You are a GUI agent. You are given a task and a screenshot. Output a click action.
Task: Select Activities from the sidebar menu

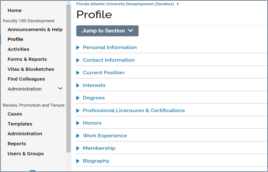point(18,49)
